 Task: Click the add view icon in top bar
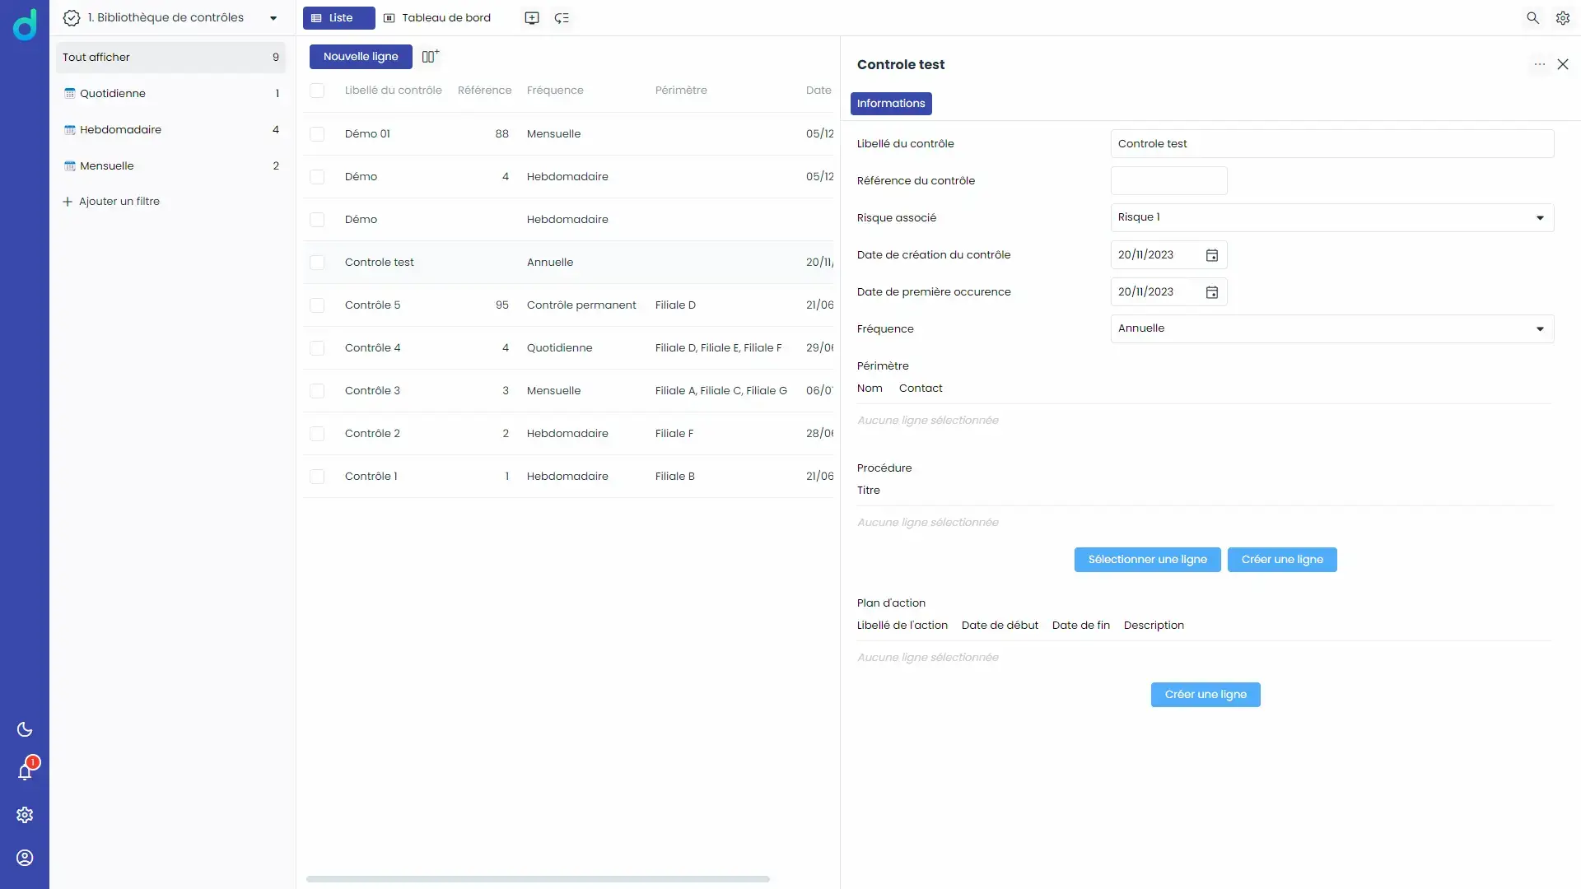[532, 18]
